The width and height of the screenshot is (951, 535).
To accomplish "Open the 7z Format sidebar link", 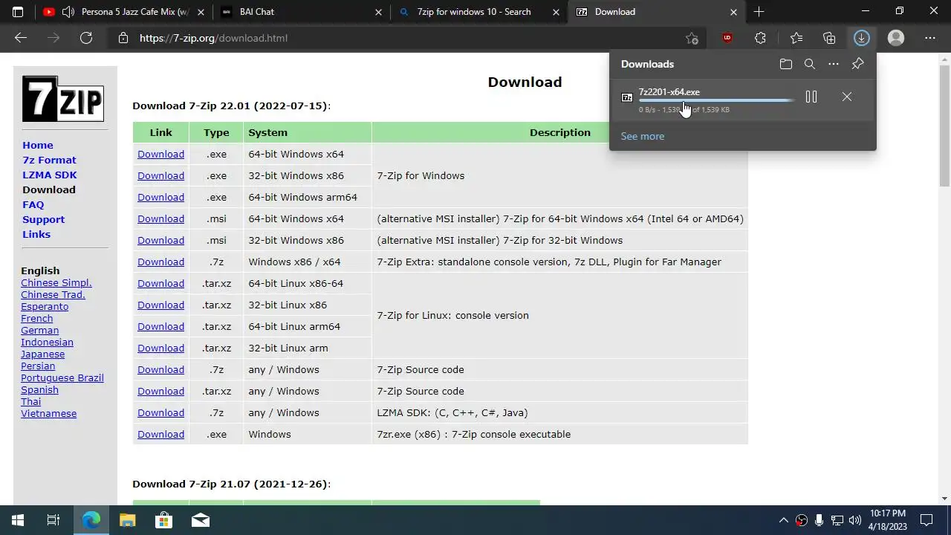I will [49, 160].
